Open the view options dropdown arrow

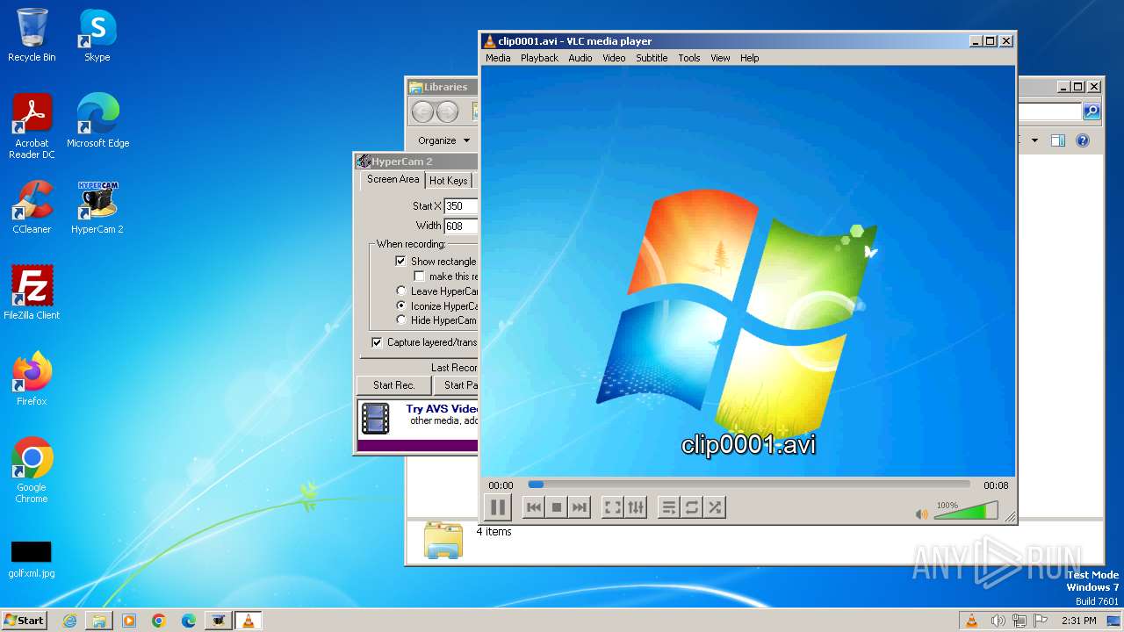pyautogui.click(x=1034, y=140)
